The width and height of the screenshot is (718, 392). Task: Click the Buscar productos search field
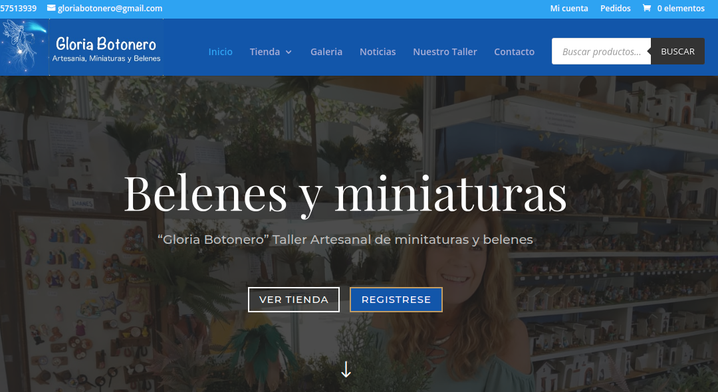point(601,51)
